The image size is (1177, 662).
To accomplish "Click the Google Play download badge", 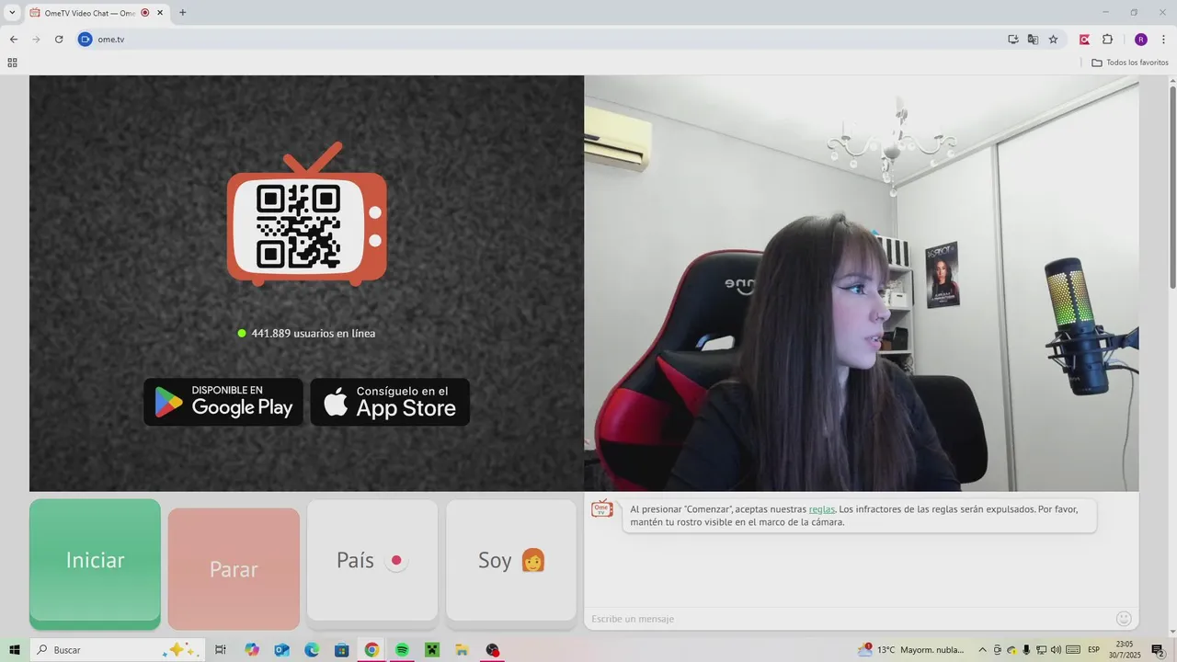I will click(223, 402).
